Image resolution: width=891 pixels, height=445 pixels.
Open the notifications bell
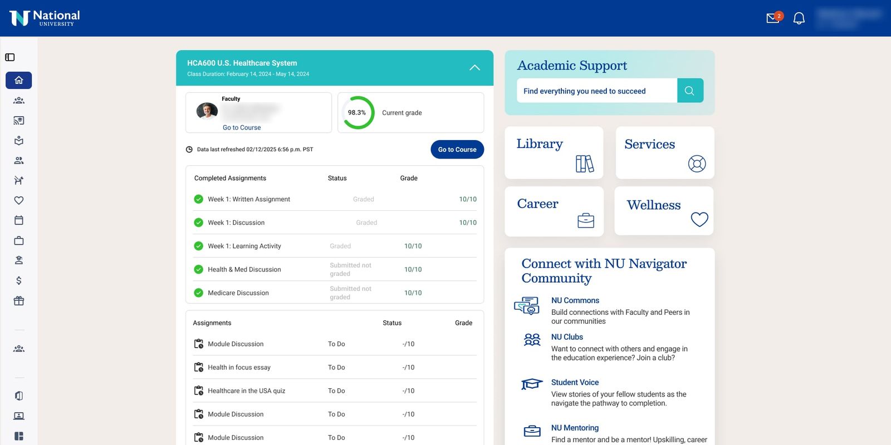point(799,18)
